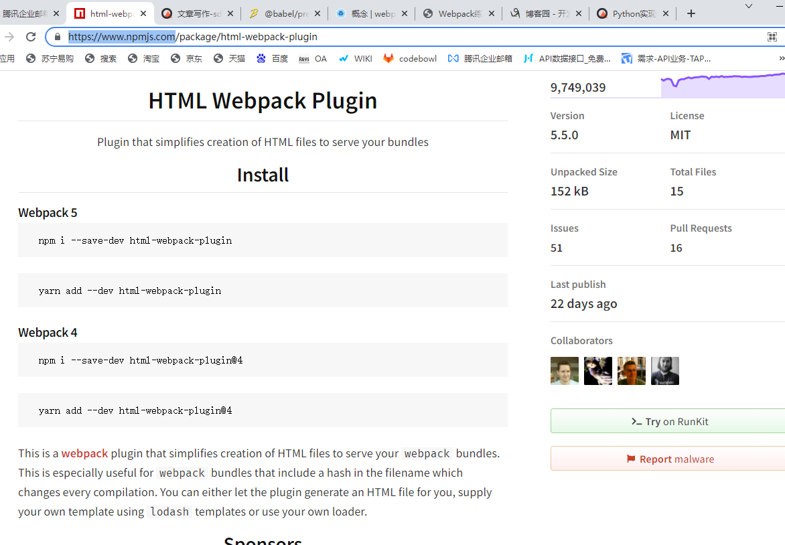
Task: Close the 博客园 tab
Action: pyautogui.click(x=579, y=13)
